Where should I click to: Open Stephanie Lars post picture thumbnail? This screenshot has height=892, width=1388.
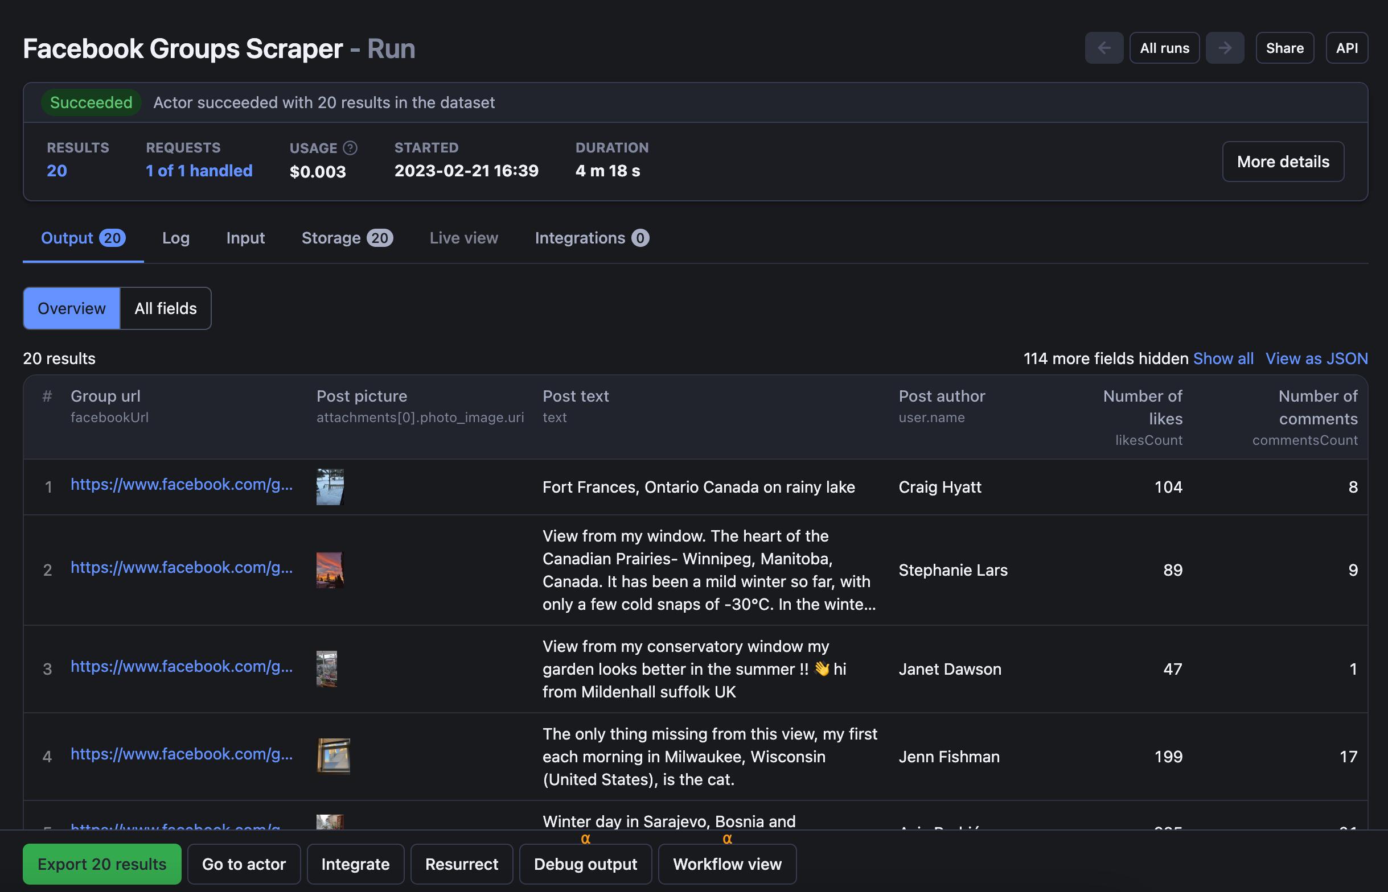click(x=330, y=570)
